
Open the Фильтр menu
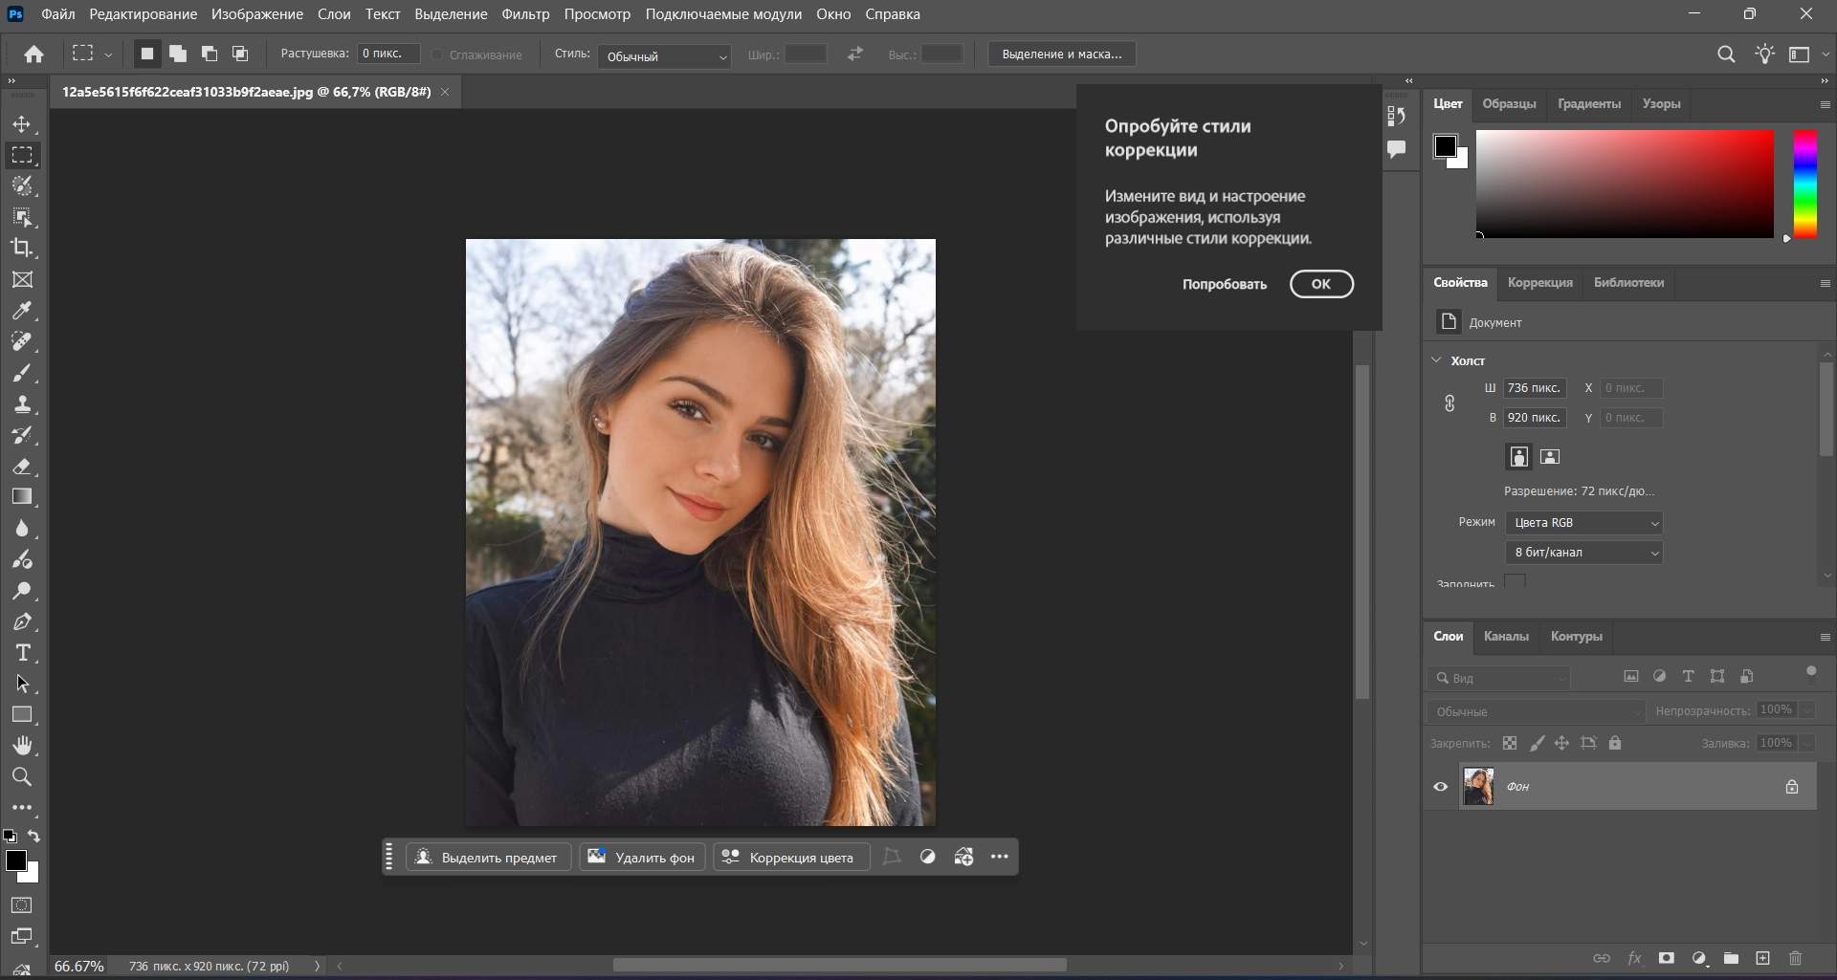[525, 14]
